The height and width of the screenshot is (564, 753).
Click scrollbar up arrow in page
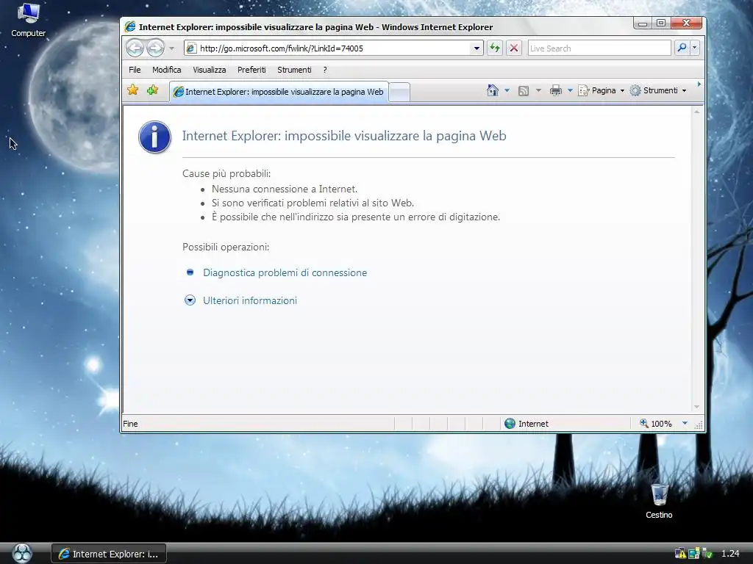pyautogui.click(x=697, y=112)
